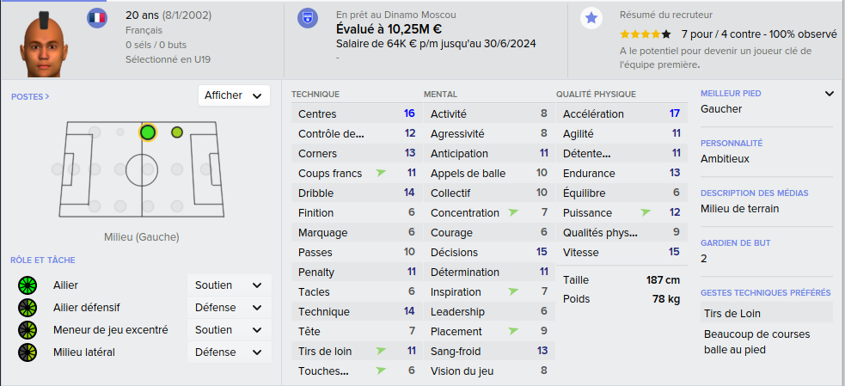Open the POSTES section link

tap(30, 97)
